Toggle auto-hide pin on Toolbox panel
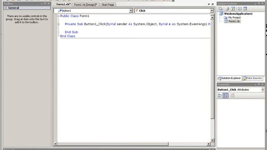 coord(45,4)
